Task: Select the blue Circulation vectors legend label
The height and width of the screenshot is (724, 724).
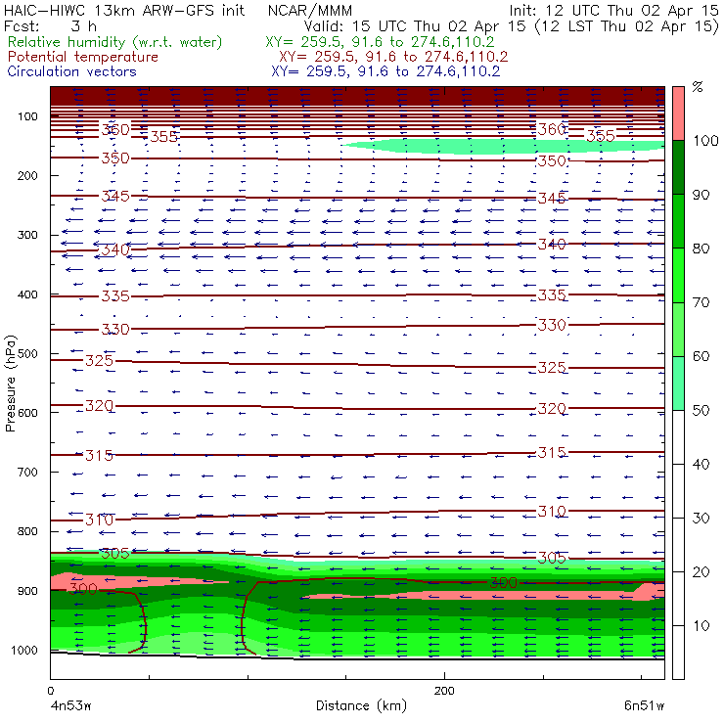Action: [x=72, y=71]
